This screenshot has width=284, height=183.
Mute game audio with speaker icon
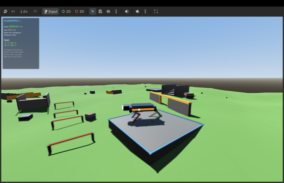[x=127, y=12]
